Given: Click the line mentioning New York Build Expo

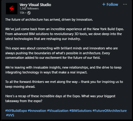Looking at the screenshot, I should [x=65, y=29].
